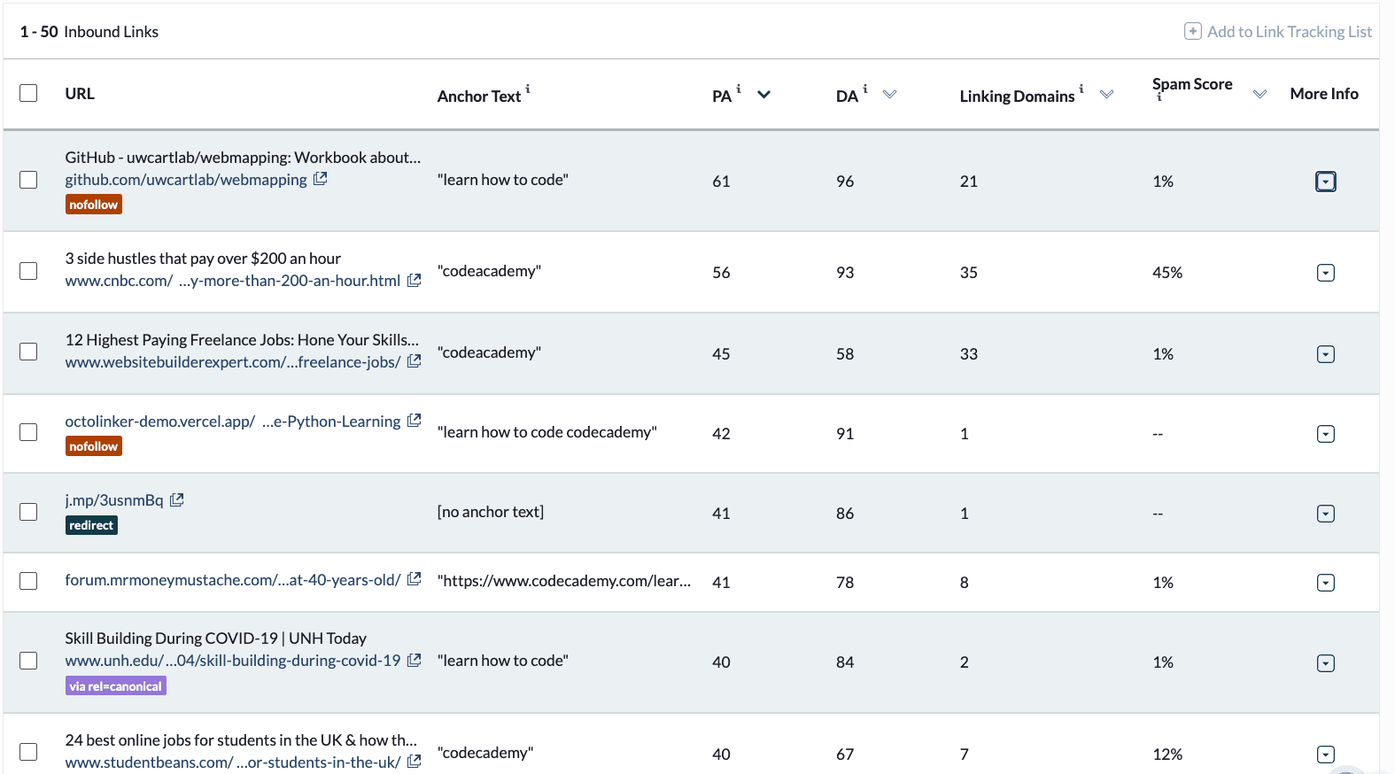The image size is (1395, 774).
Task: Check the select-all checkbox in the URL header
Action: tap(28, 93)
